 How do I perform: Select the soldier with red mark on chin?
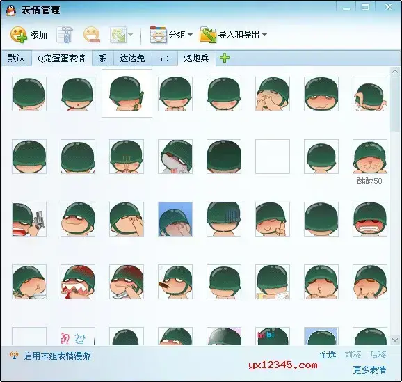pos(78,94)
